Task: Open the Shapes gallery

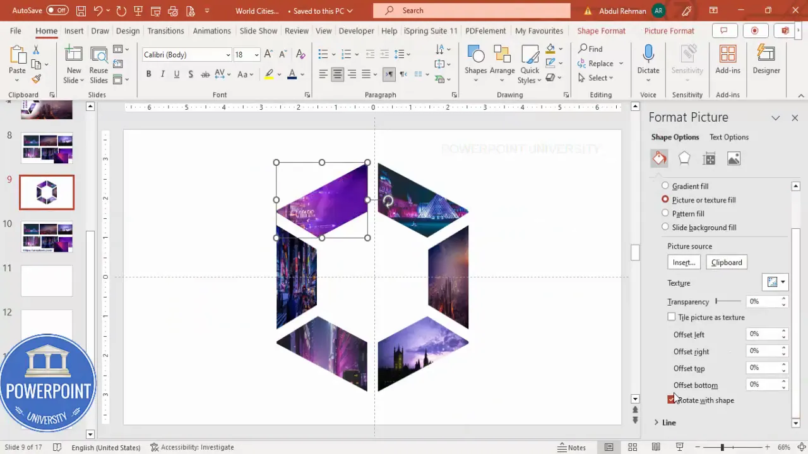Action: click(475, 64)
